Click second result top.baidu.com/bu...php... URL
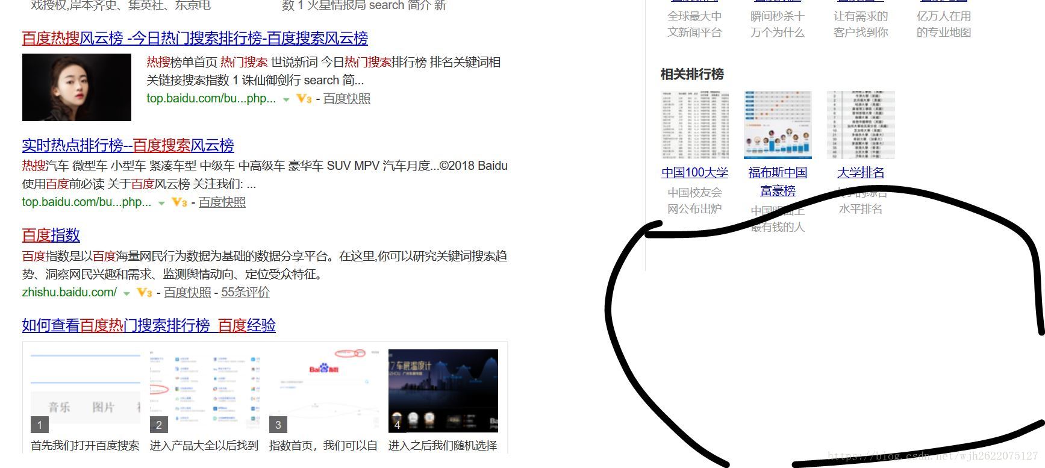1045x468 pixels. click(x=87, y=202)
